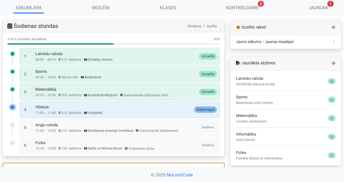Viewport: 344px width, 182px height.
Task: Click the move handle on Izceltie raksti panel
Action: click(x=333, y=27)
